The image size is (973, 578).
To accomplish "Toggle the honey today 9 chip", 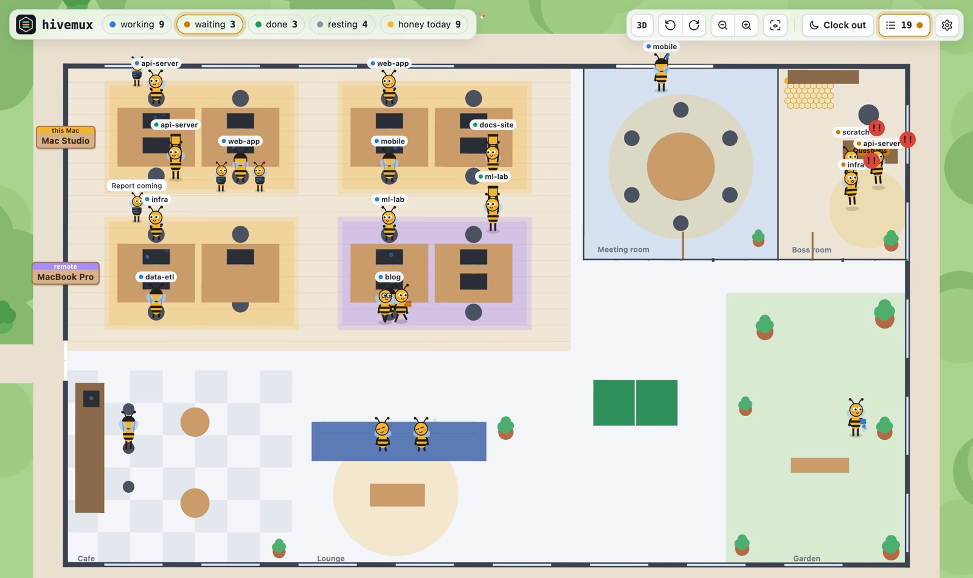I will click(424, 24).
